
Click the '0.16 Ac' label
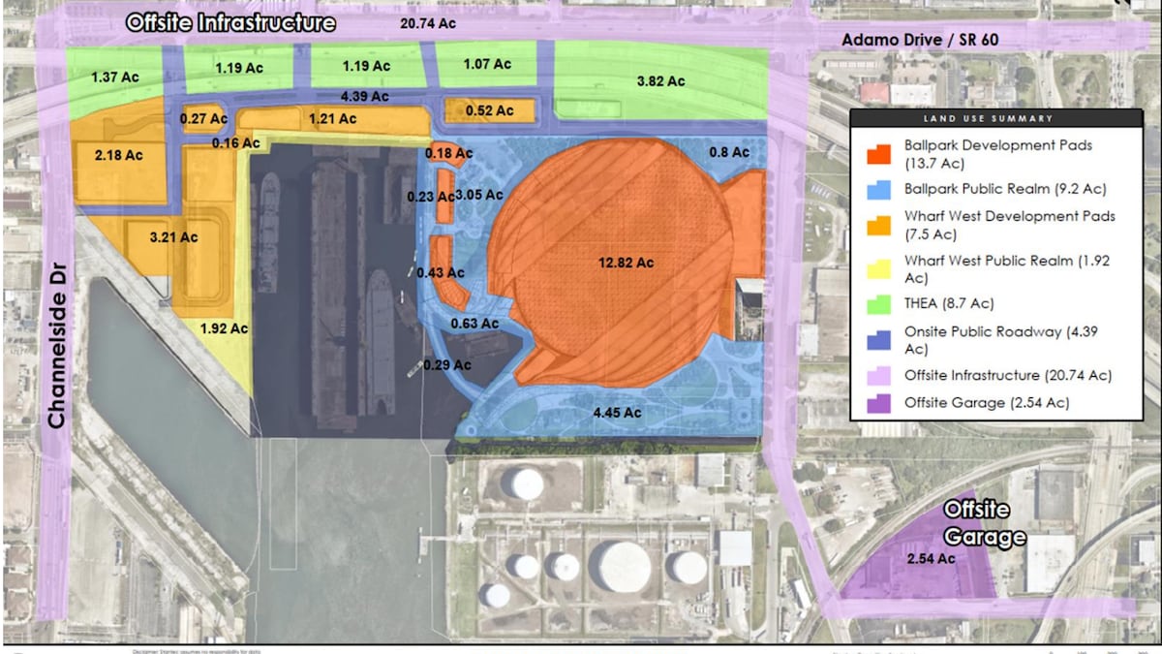coord(236,143)
